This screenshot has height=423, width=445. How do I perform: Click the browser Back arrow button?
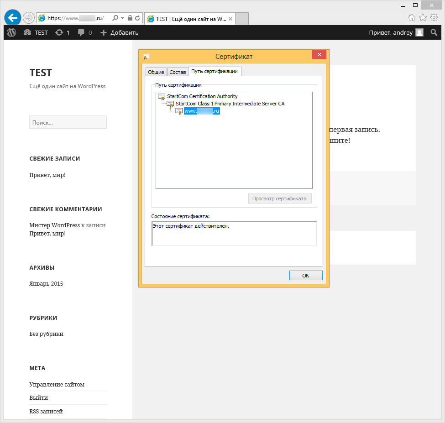(12, 18)
